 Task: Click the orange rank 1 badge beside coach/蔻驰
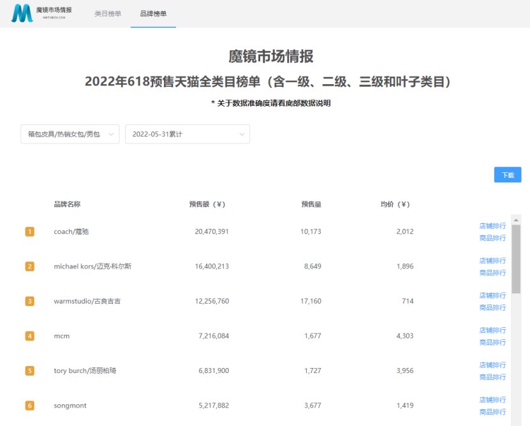(29, 231)
